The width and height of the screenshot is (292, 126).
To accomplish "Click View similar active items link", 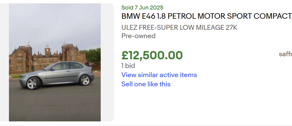I will click(x=159, y=75).
